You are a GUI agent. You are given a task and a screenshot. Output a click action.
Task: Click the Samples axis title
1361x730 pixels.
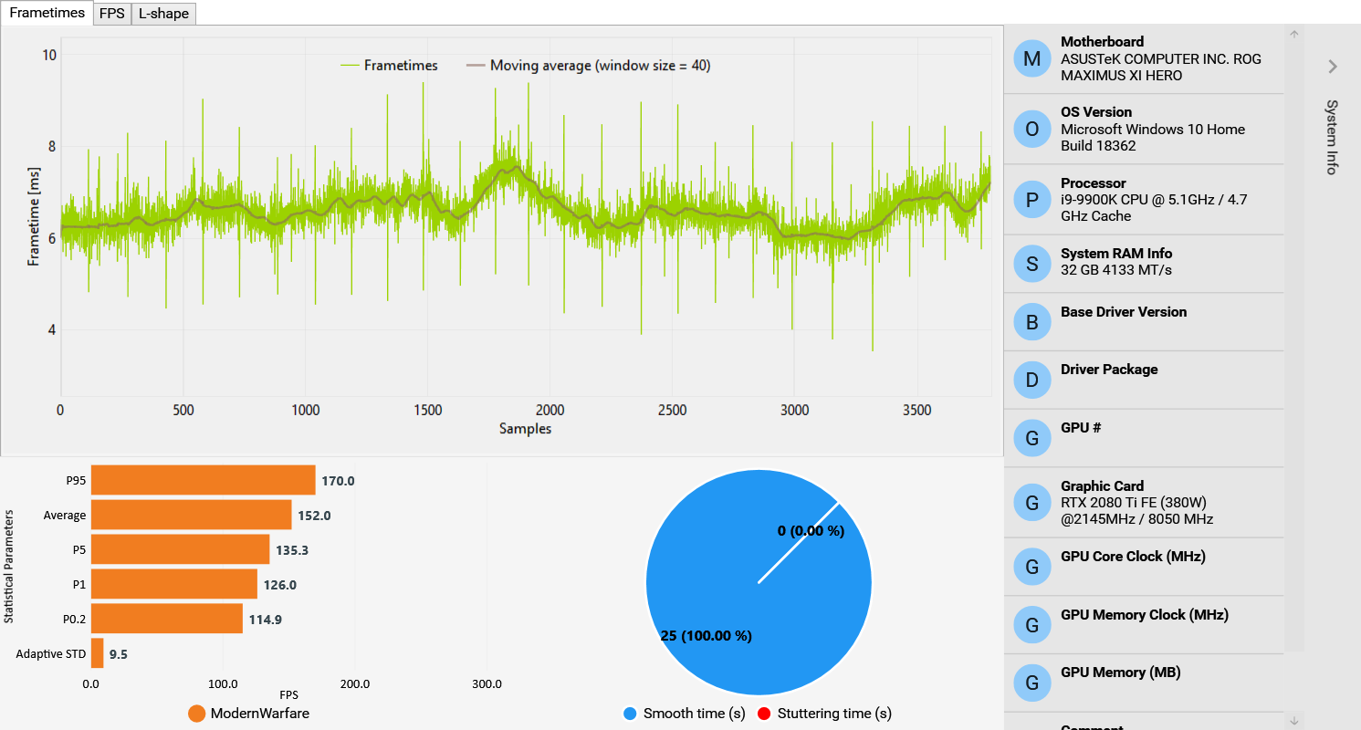(526, 429)
